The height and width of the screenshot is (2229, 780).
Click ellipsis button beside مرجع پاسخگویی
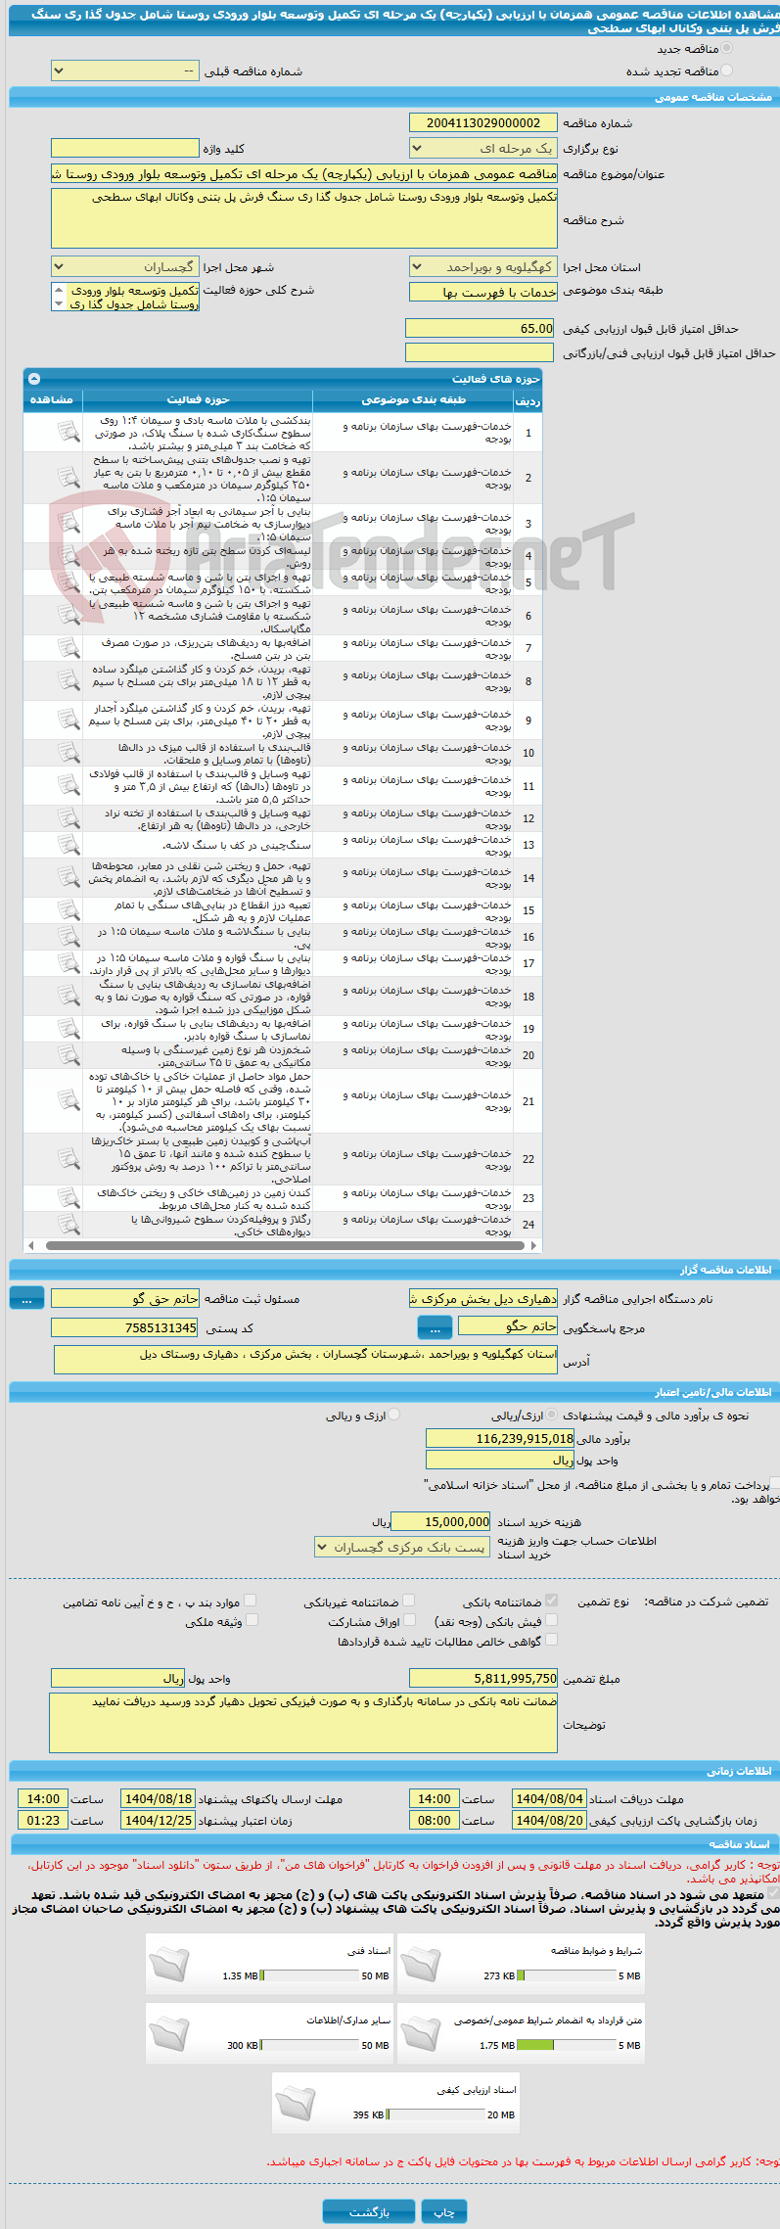pos(435,1327)
